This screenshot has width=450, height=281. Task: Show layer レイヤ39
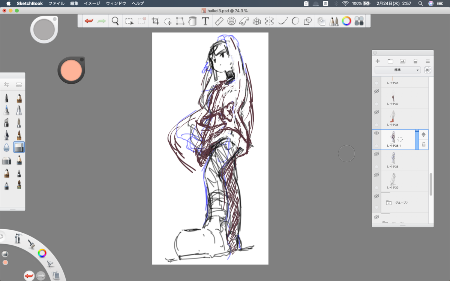click(x=376, y=91)
